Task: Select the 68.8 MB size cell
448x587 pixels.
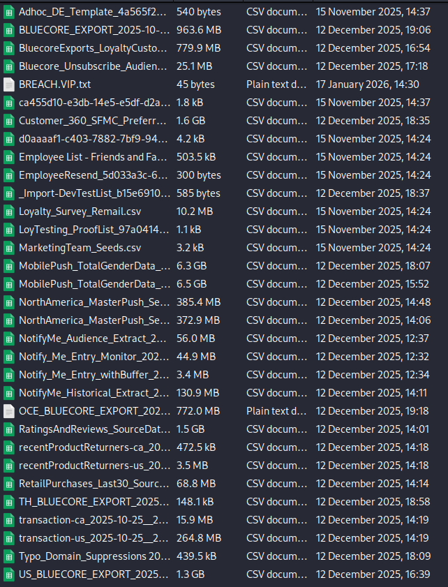Action: tap(196, 484)
